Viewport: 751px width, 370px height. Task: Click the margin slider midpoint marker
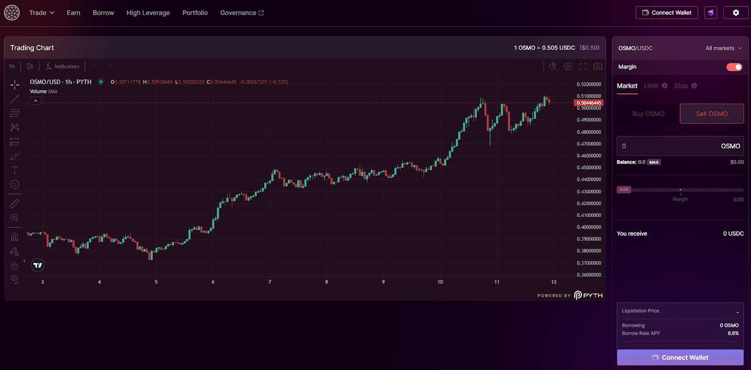click(680, 190)
